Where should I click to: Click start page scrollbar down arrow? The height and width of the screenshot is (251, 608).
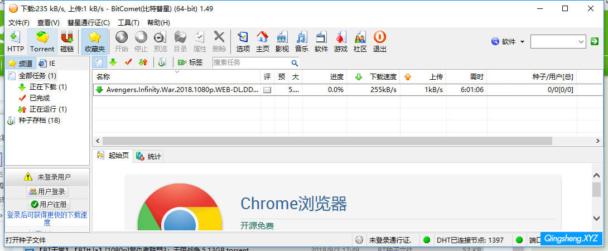(x=596, y=219)
